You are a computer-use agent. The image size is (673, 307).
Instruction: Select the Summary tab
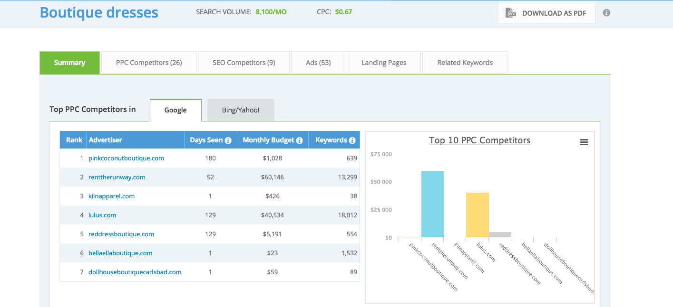tap(69, 63)
